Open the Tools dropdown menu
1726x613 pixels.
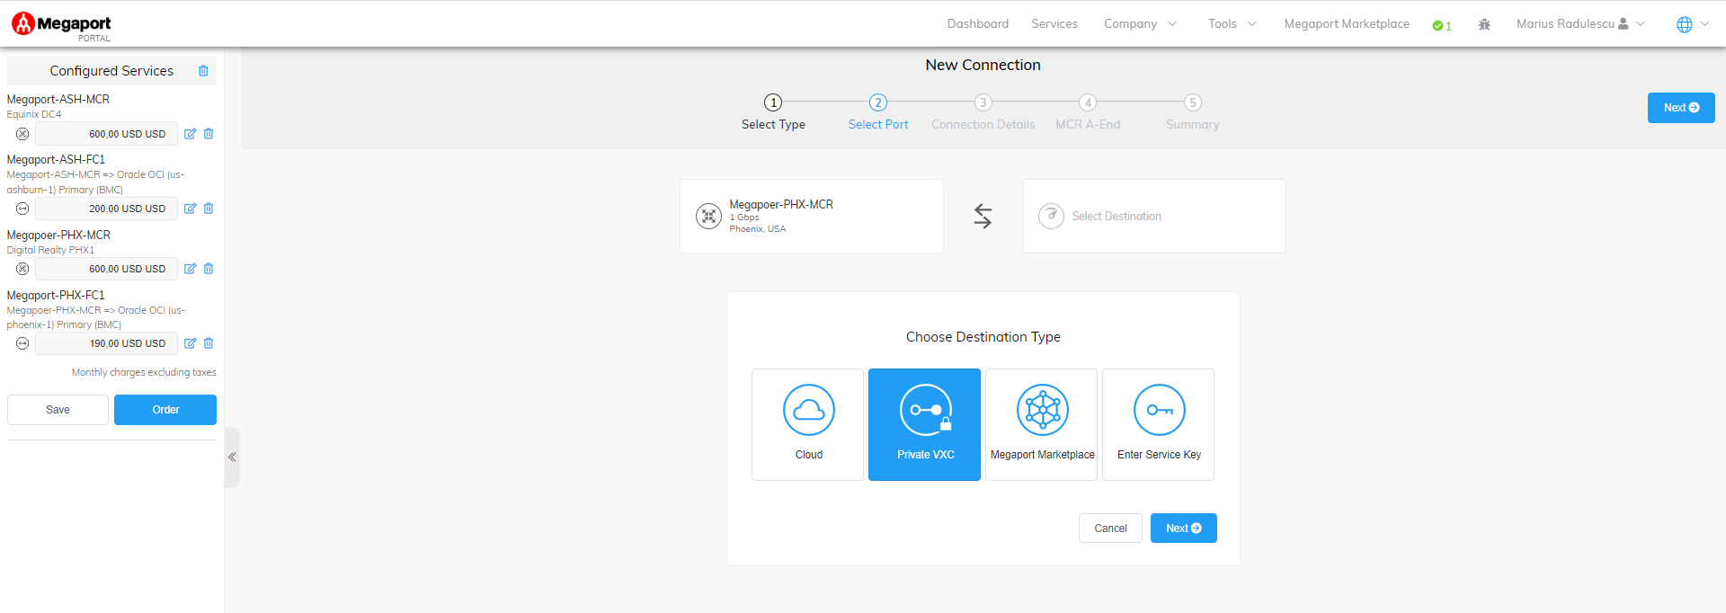(x=1232, y=24)
